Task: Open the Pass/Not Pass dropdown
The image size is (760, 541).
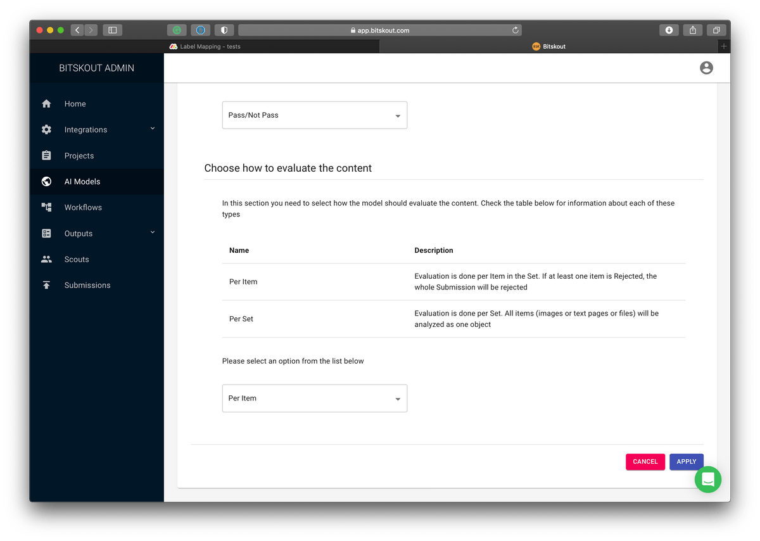Action: click(315, 115)
